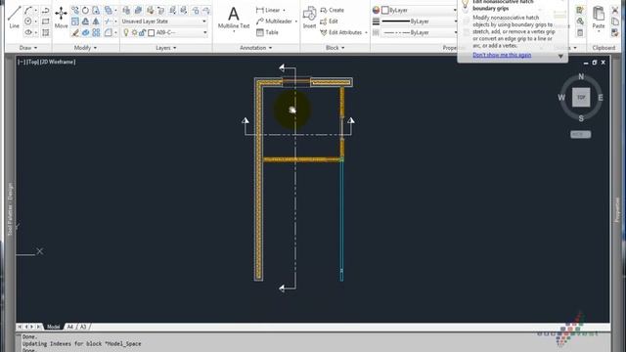Open the Unsaved Layer State dropdown
The image size is (626, 352).
(x=164, y=22)
